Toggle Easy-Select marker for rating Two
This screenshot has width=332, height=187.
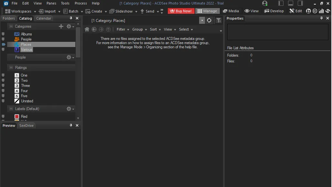[x=3, y=80]
